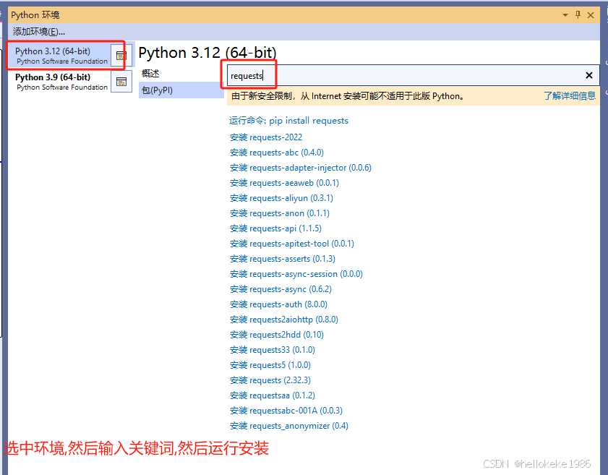This screenshot has width=608, height=475.
Task: Install requests2aiohttp (0.8.0)
Action: pyautogui.click(x=284, y=320)
